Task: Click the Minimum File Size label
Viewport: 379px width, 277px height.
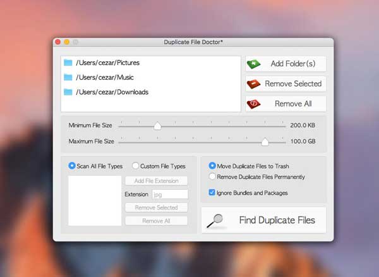Action: pyautogui.click(x=90, y=125)
